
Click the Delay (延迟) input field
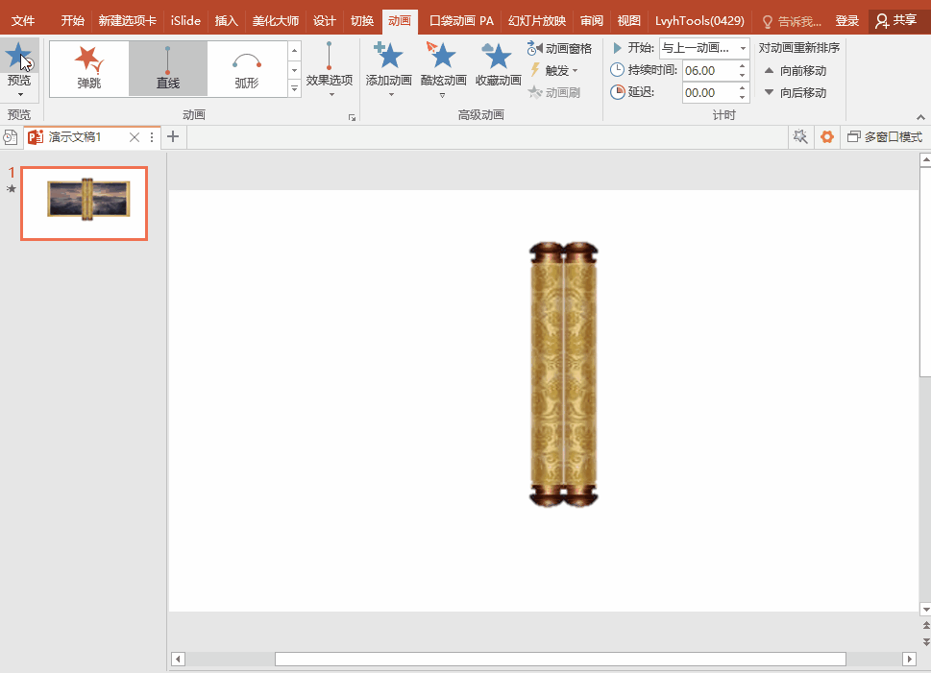pyautogui.click(x=707, y=92)
